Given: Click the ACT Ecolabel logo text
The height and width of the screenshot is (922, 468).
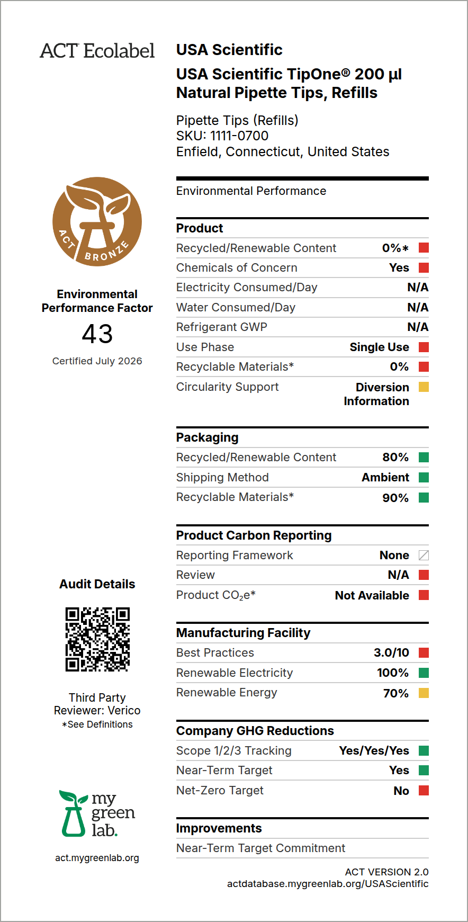Looking at the screenshot, I should (x=97, y=51).
